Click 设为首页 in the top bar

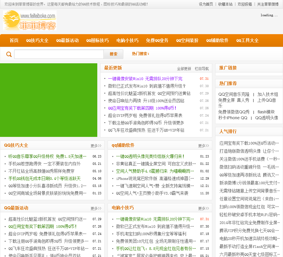[x=206, y=4]
